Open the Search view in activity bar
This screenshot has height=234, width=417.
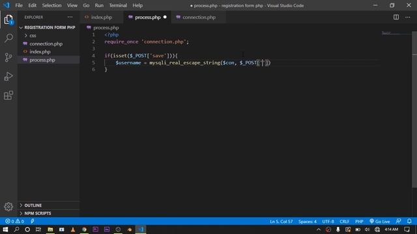[8, 38]
